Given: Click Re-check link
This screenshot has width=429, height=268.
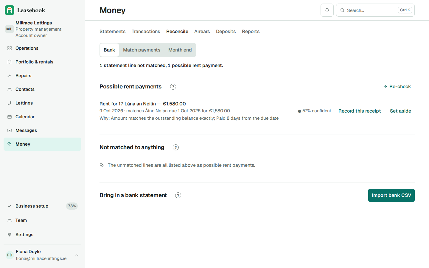Looking at the screenshot, I should (x=397, y=87).
